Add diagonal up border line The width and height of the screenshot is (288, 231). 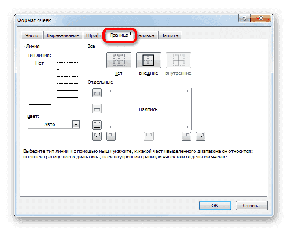click(x=97, y=136)
